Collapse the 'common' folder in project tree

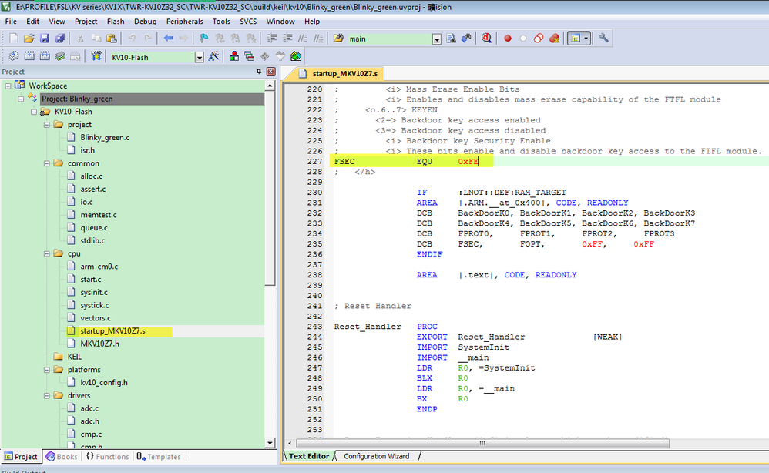coord(48,163)
